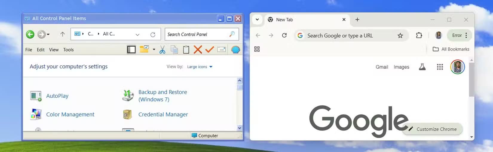This screenshot has width=493, height=152.
Task: Select the New Tab tab in Chrome
Action: tap(307, 20)
